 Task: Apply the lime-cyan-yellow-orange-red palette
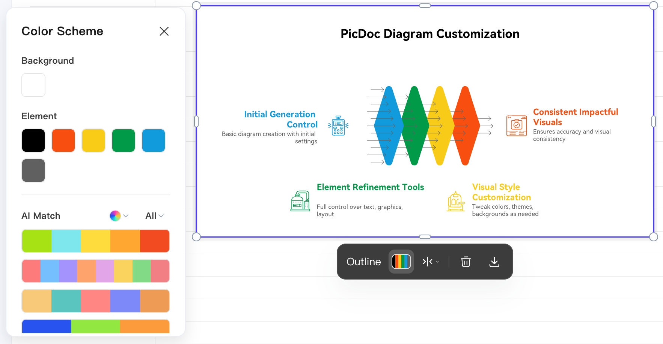(x=96, y=241)
